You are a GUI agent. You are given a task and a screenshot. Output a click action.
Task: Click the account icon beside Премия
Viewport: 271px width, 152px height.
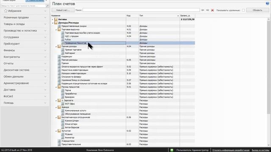[x=59, y=63]
